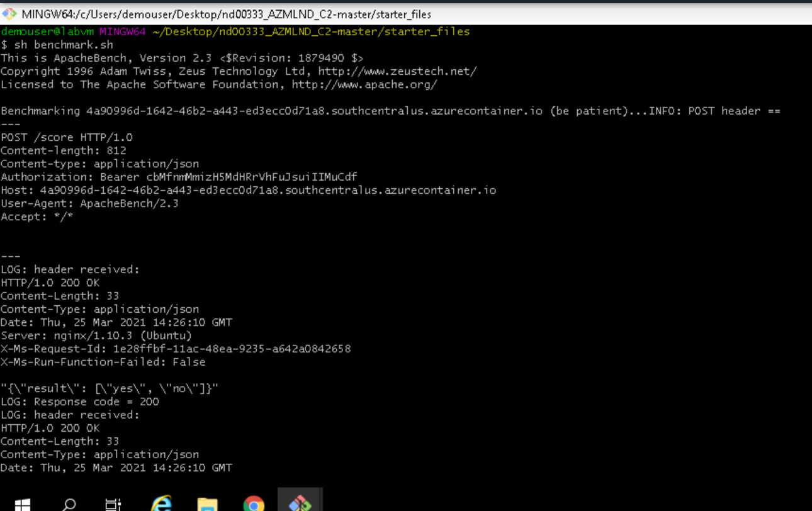Click the window title bar path text
Image resolution: width=812 pixels, height=511 pixels.
click(227, 14)
